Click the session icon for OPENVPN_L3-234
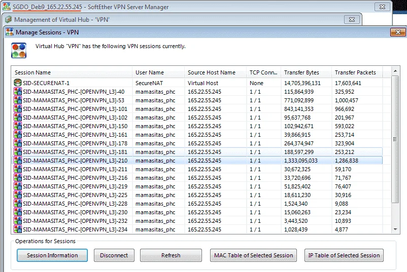Image resolution: width=407 pixels, height=272 pixels. (18, 229)
